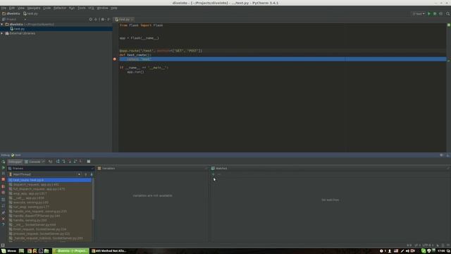Hide the Debug tool window
Screen dimensions: 451x254
(447, 155)
